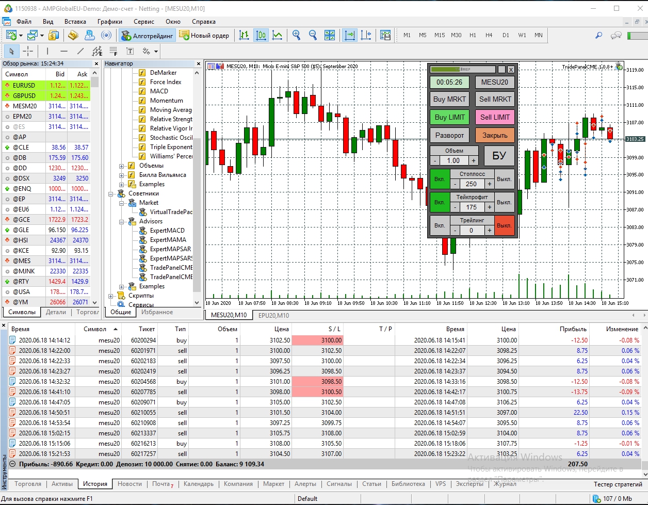
Task: Select the M15 timeframe button
Action: (x=439, y=35)
